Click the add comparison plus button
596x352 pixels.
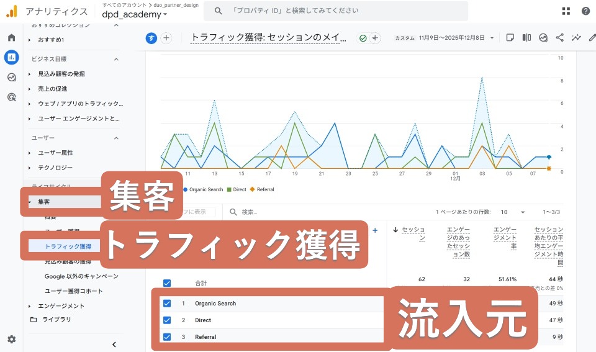(166, 38)
